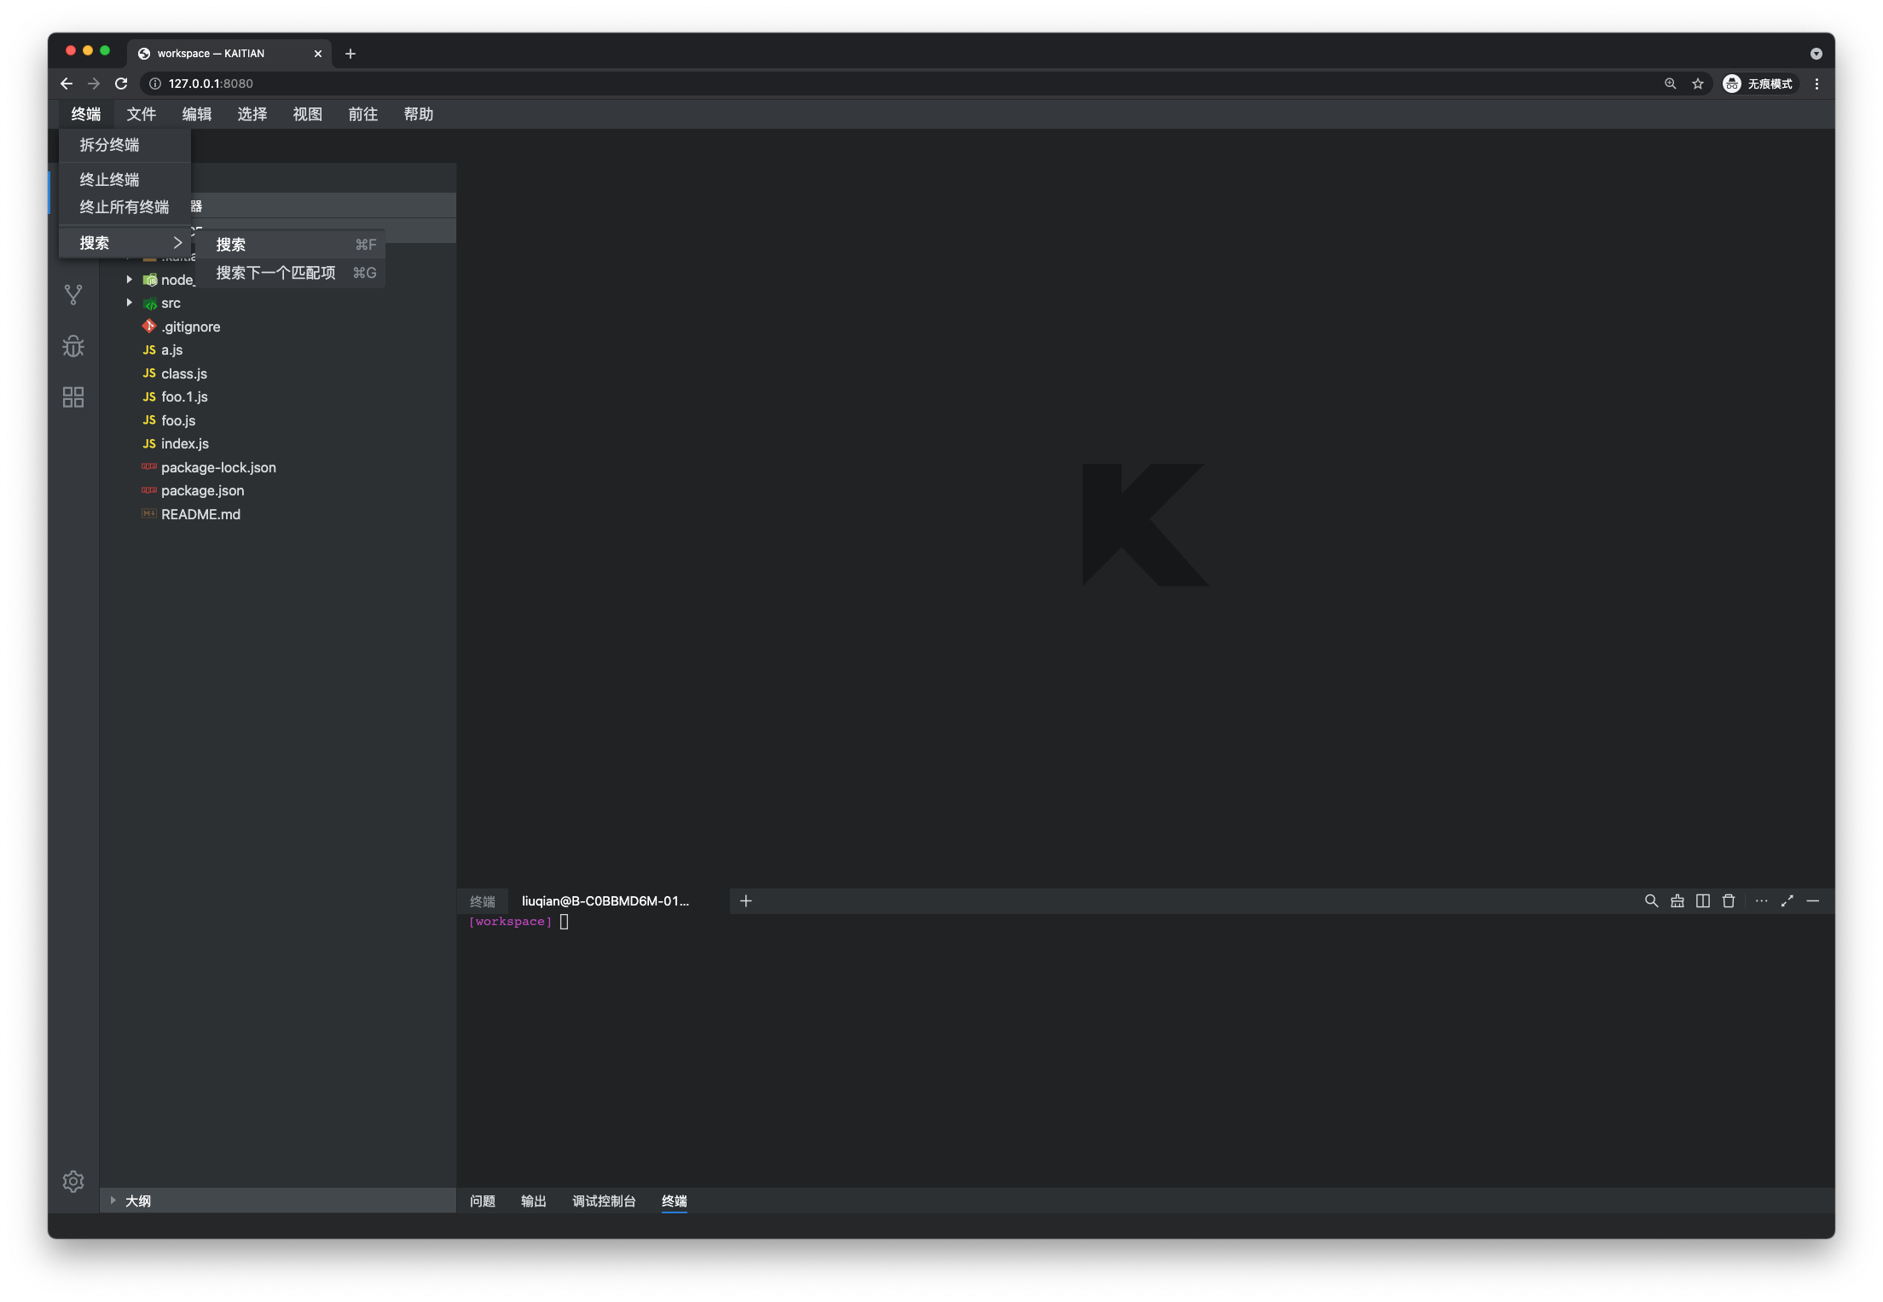Switch to the 调试控制台 panel tab

[x=604, y=1201]
